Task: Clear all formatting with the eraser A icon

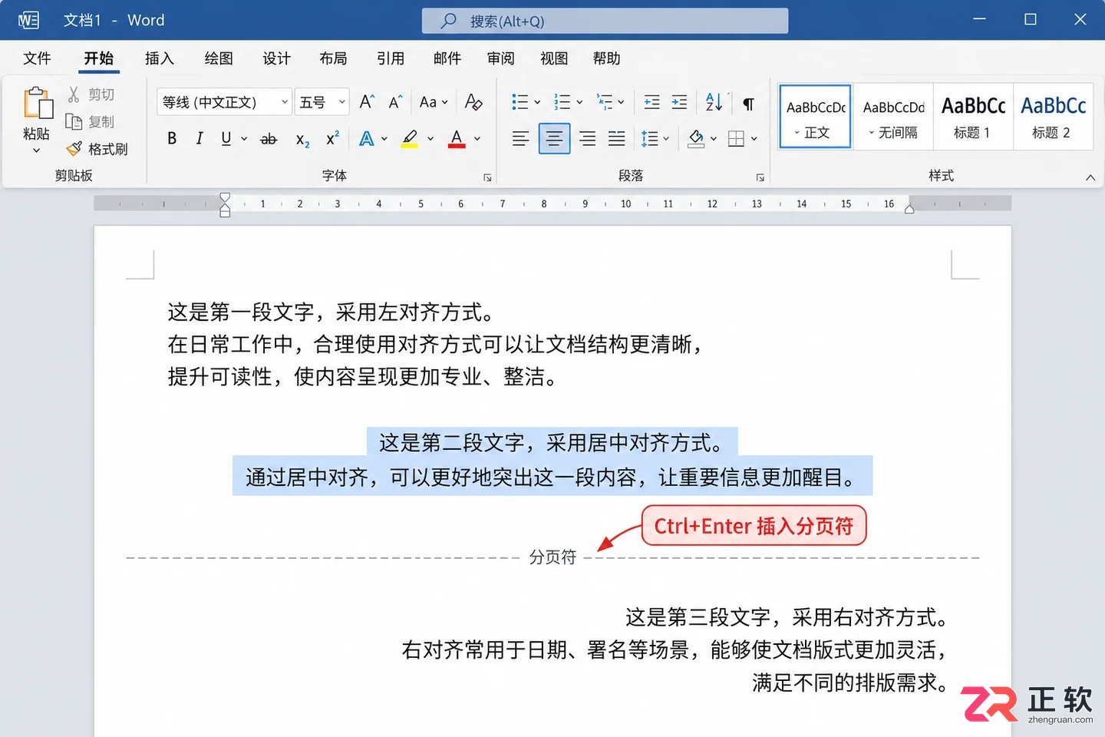Action: click(473, 102)
